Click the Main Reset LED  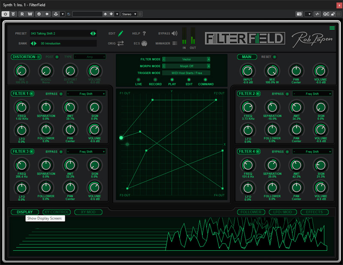[274, 57]
